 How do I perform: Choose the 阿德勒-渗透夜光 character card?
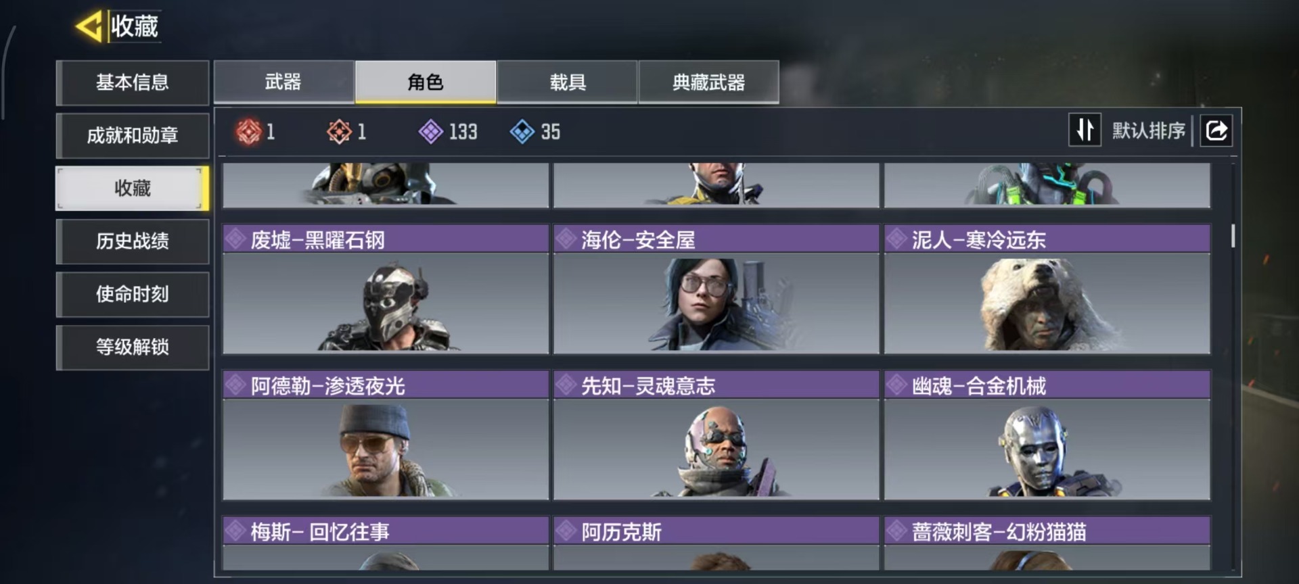click(386, 435)
